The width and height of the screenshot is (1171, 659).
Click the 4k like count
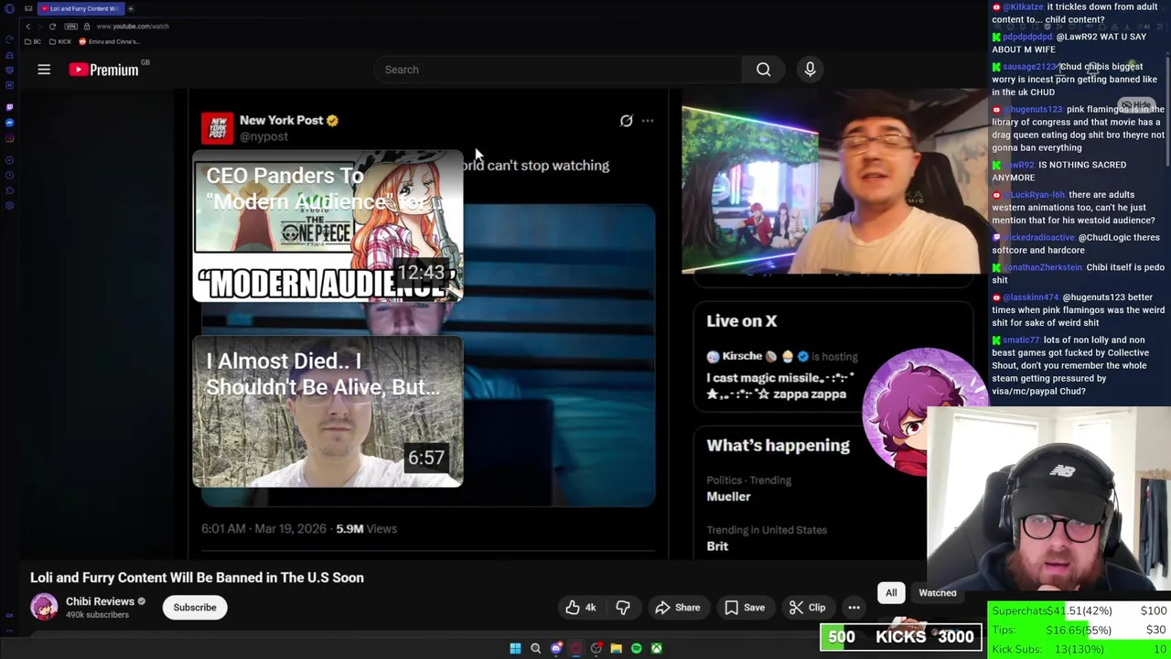[x=590, y=607]
